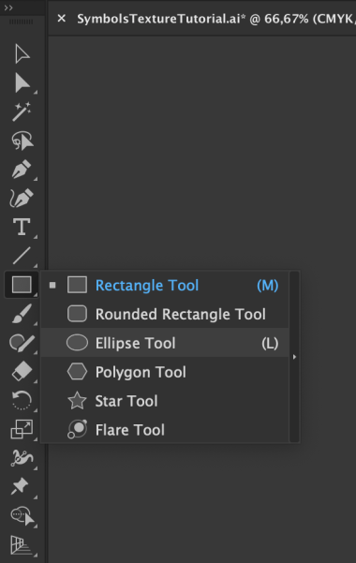Pick Flare Tool from flyout menu
Screen dimensions: 356x563
click(165, 429)
